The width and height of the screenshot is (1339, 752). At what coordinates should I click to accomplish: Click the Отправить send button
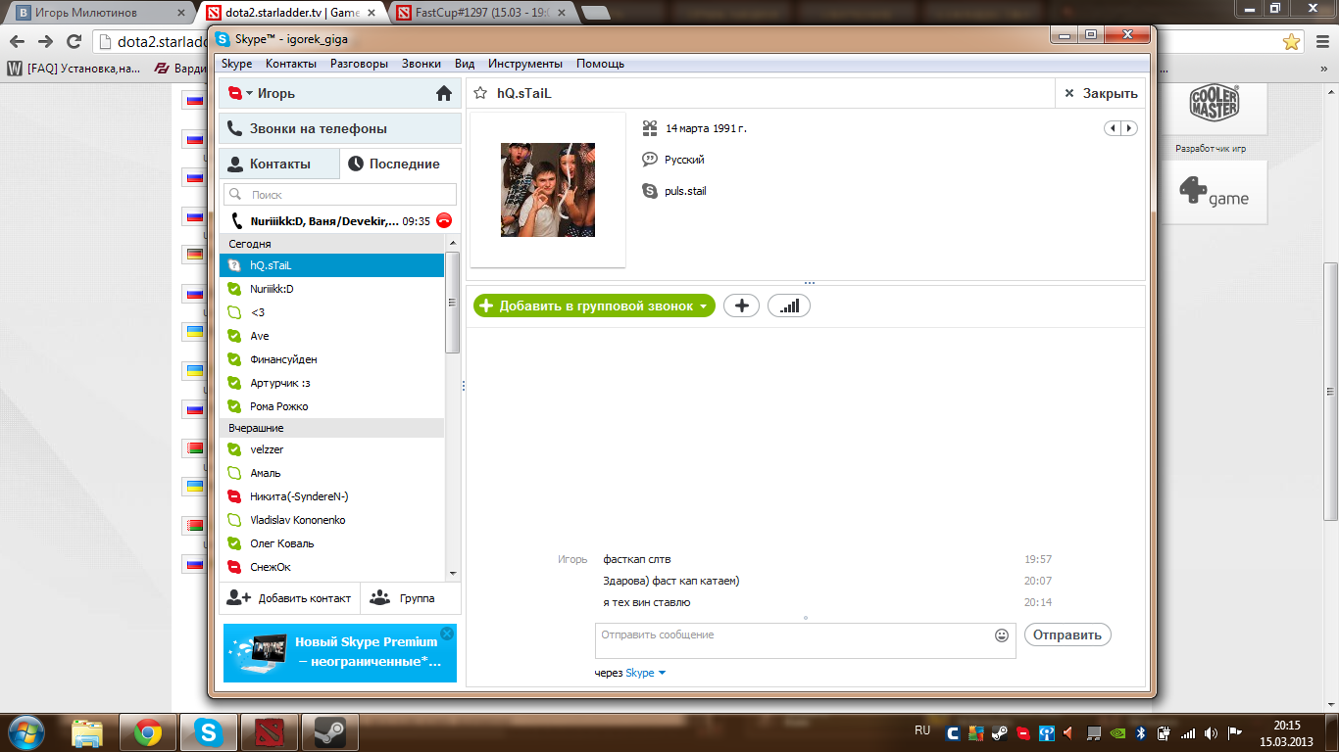pos(1067,634)
